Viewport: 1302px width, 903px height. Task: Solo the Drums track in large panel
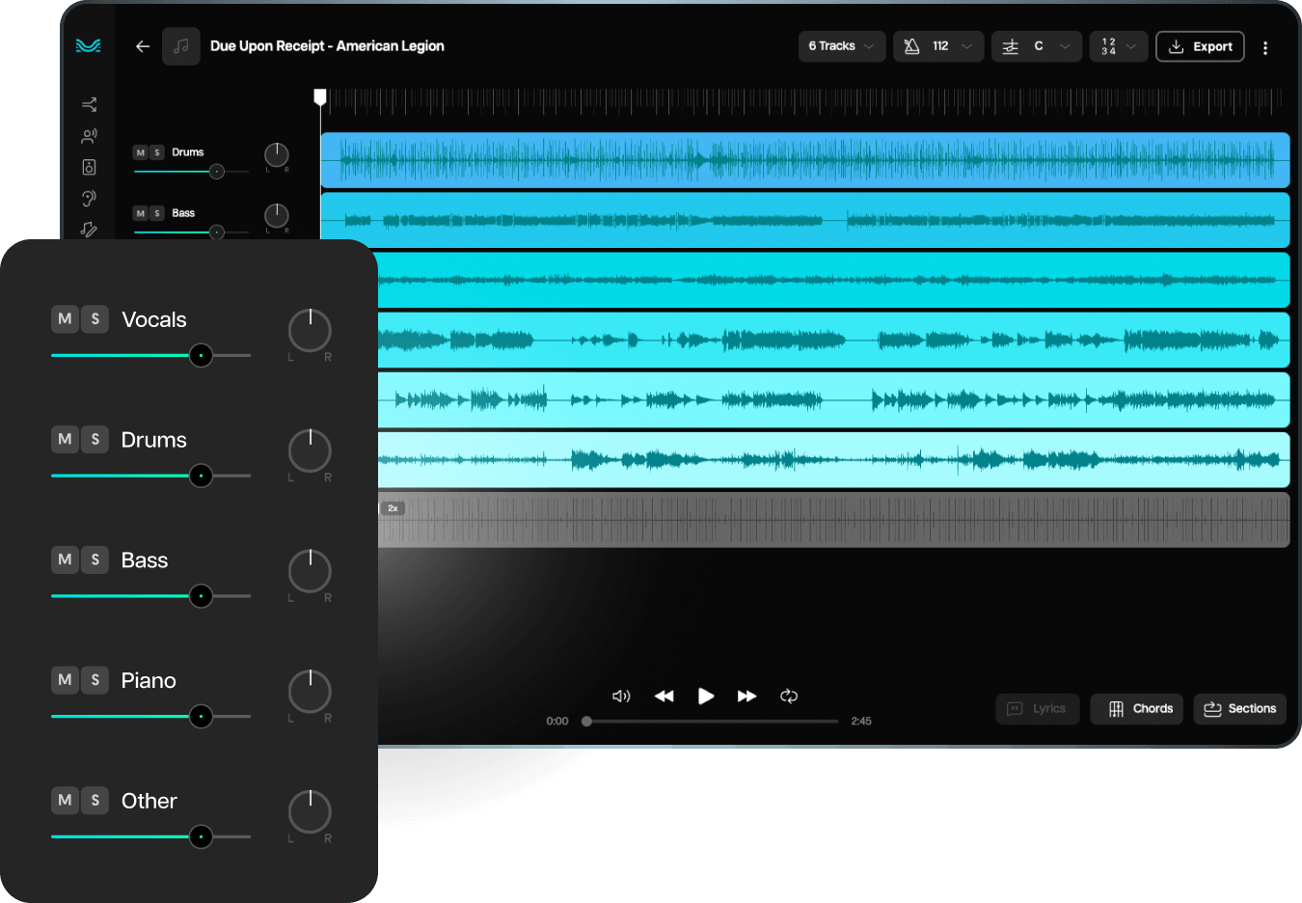point(95,439)
